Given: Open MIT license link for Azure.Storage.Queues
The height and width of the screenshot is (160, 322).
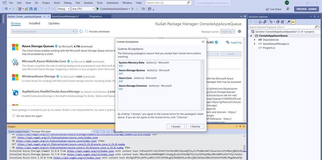Looking at the screenshot, I should (121, 73).
